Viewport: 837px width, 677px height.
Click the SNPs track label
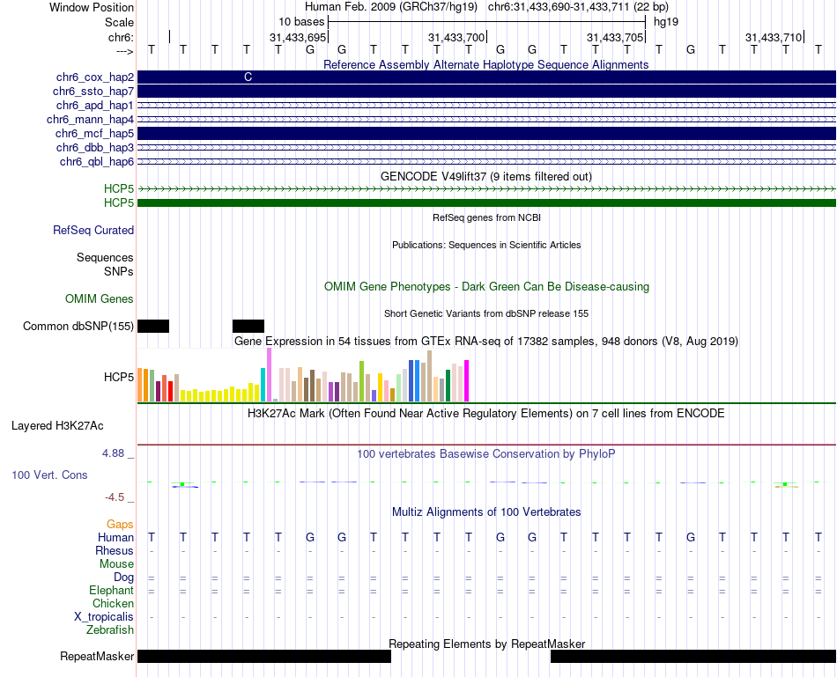pyautogui.click(x=119, y=271)
